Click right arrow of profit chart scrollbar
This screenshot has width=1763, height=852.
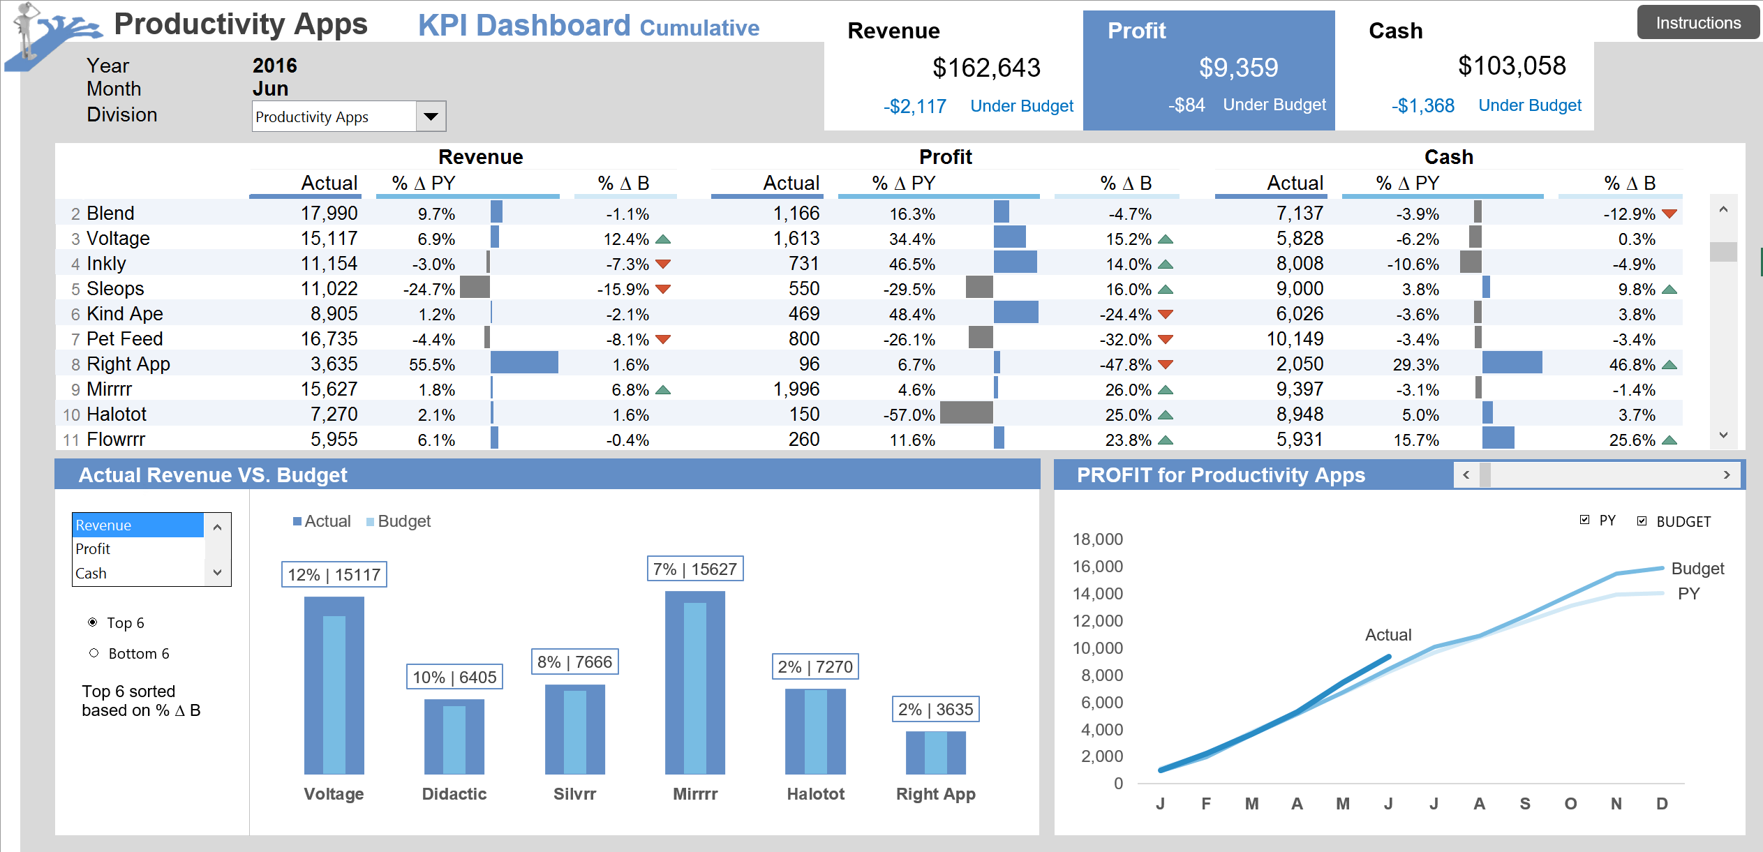(x=1727, y=475)
